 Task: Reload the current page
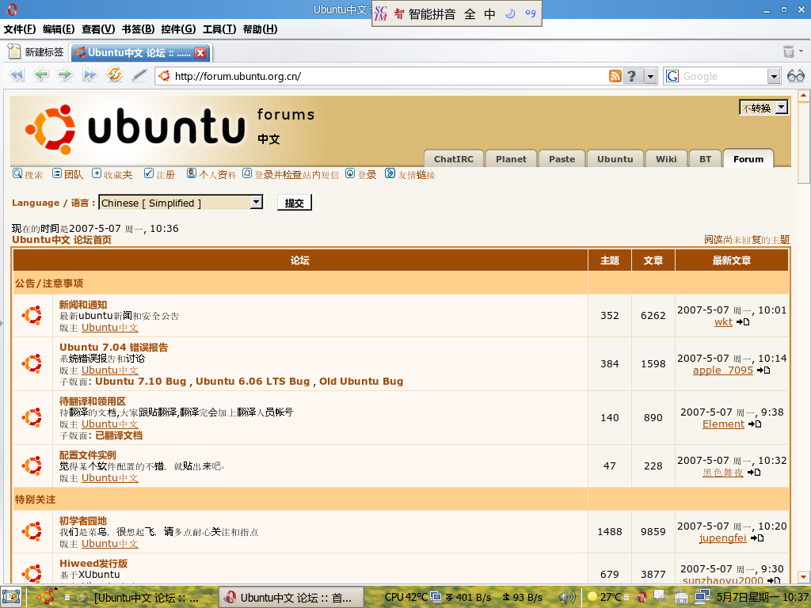(x=114, y=75)
